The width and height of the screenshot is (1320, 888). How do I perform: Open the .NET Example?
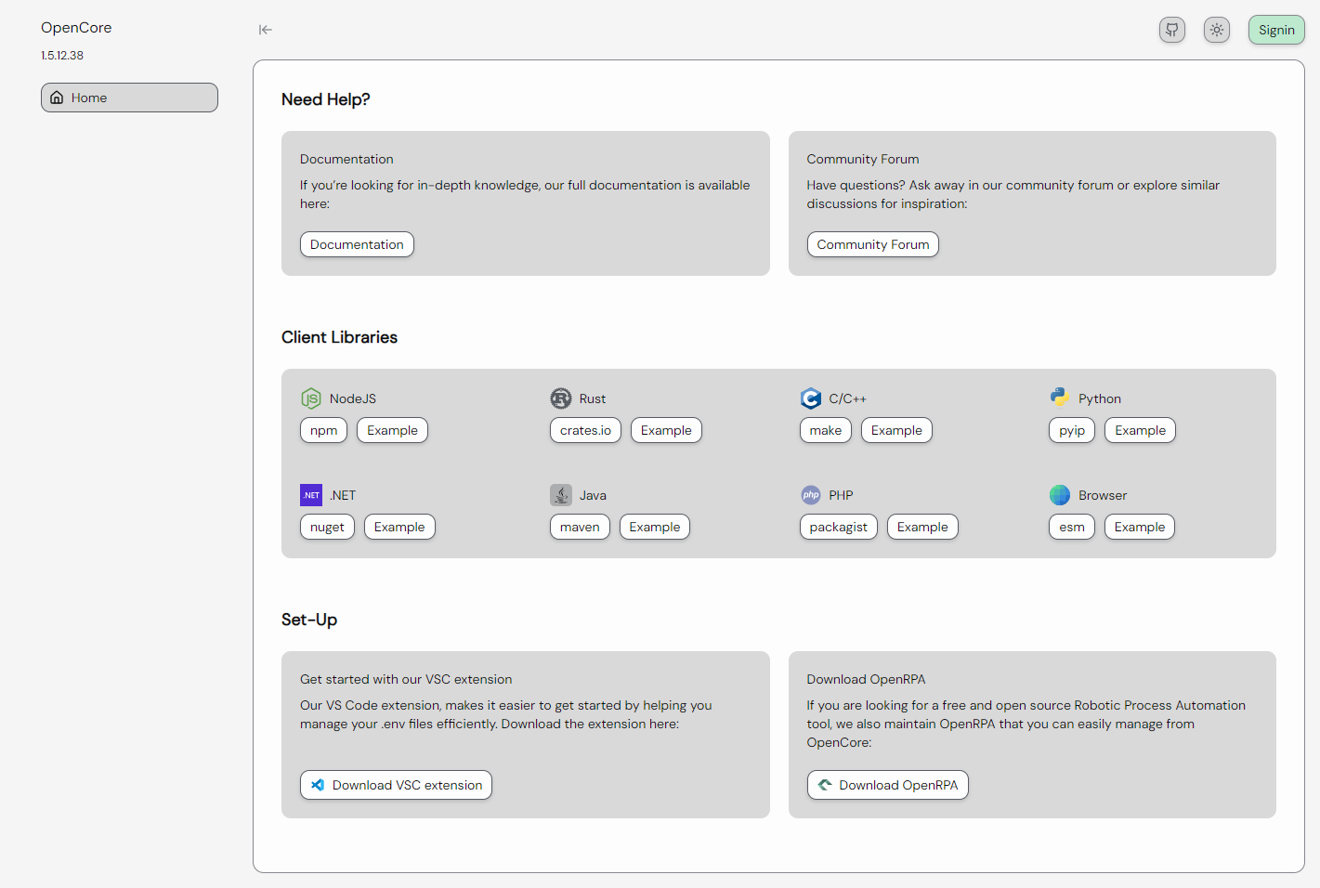coord(399,527)
